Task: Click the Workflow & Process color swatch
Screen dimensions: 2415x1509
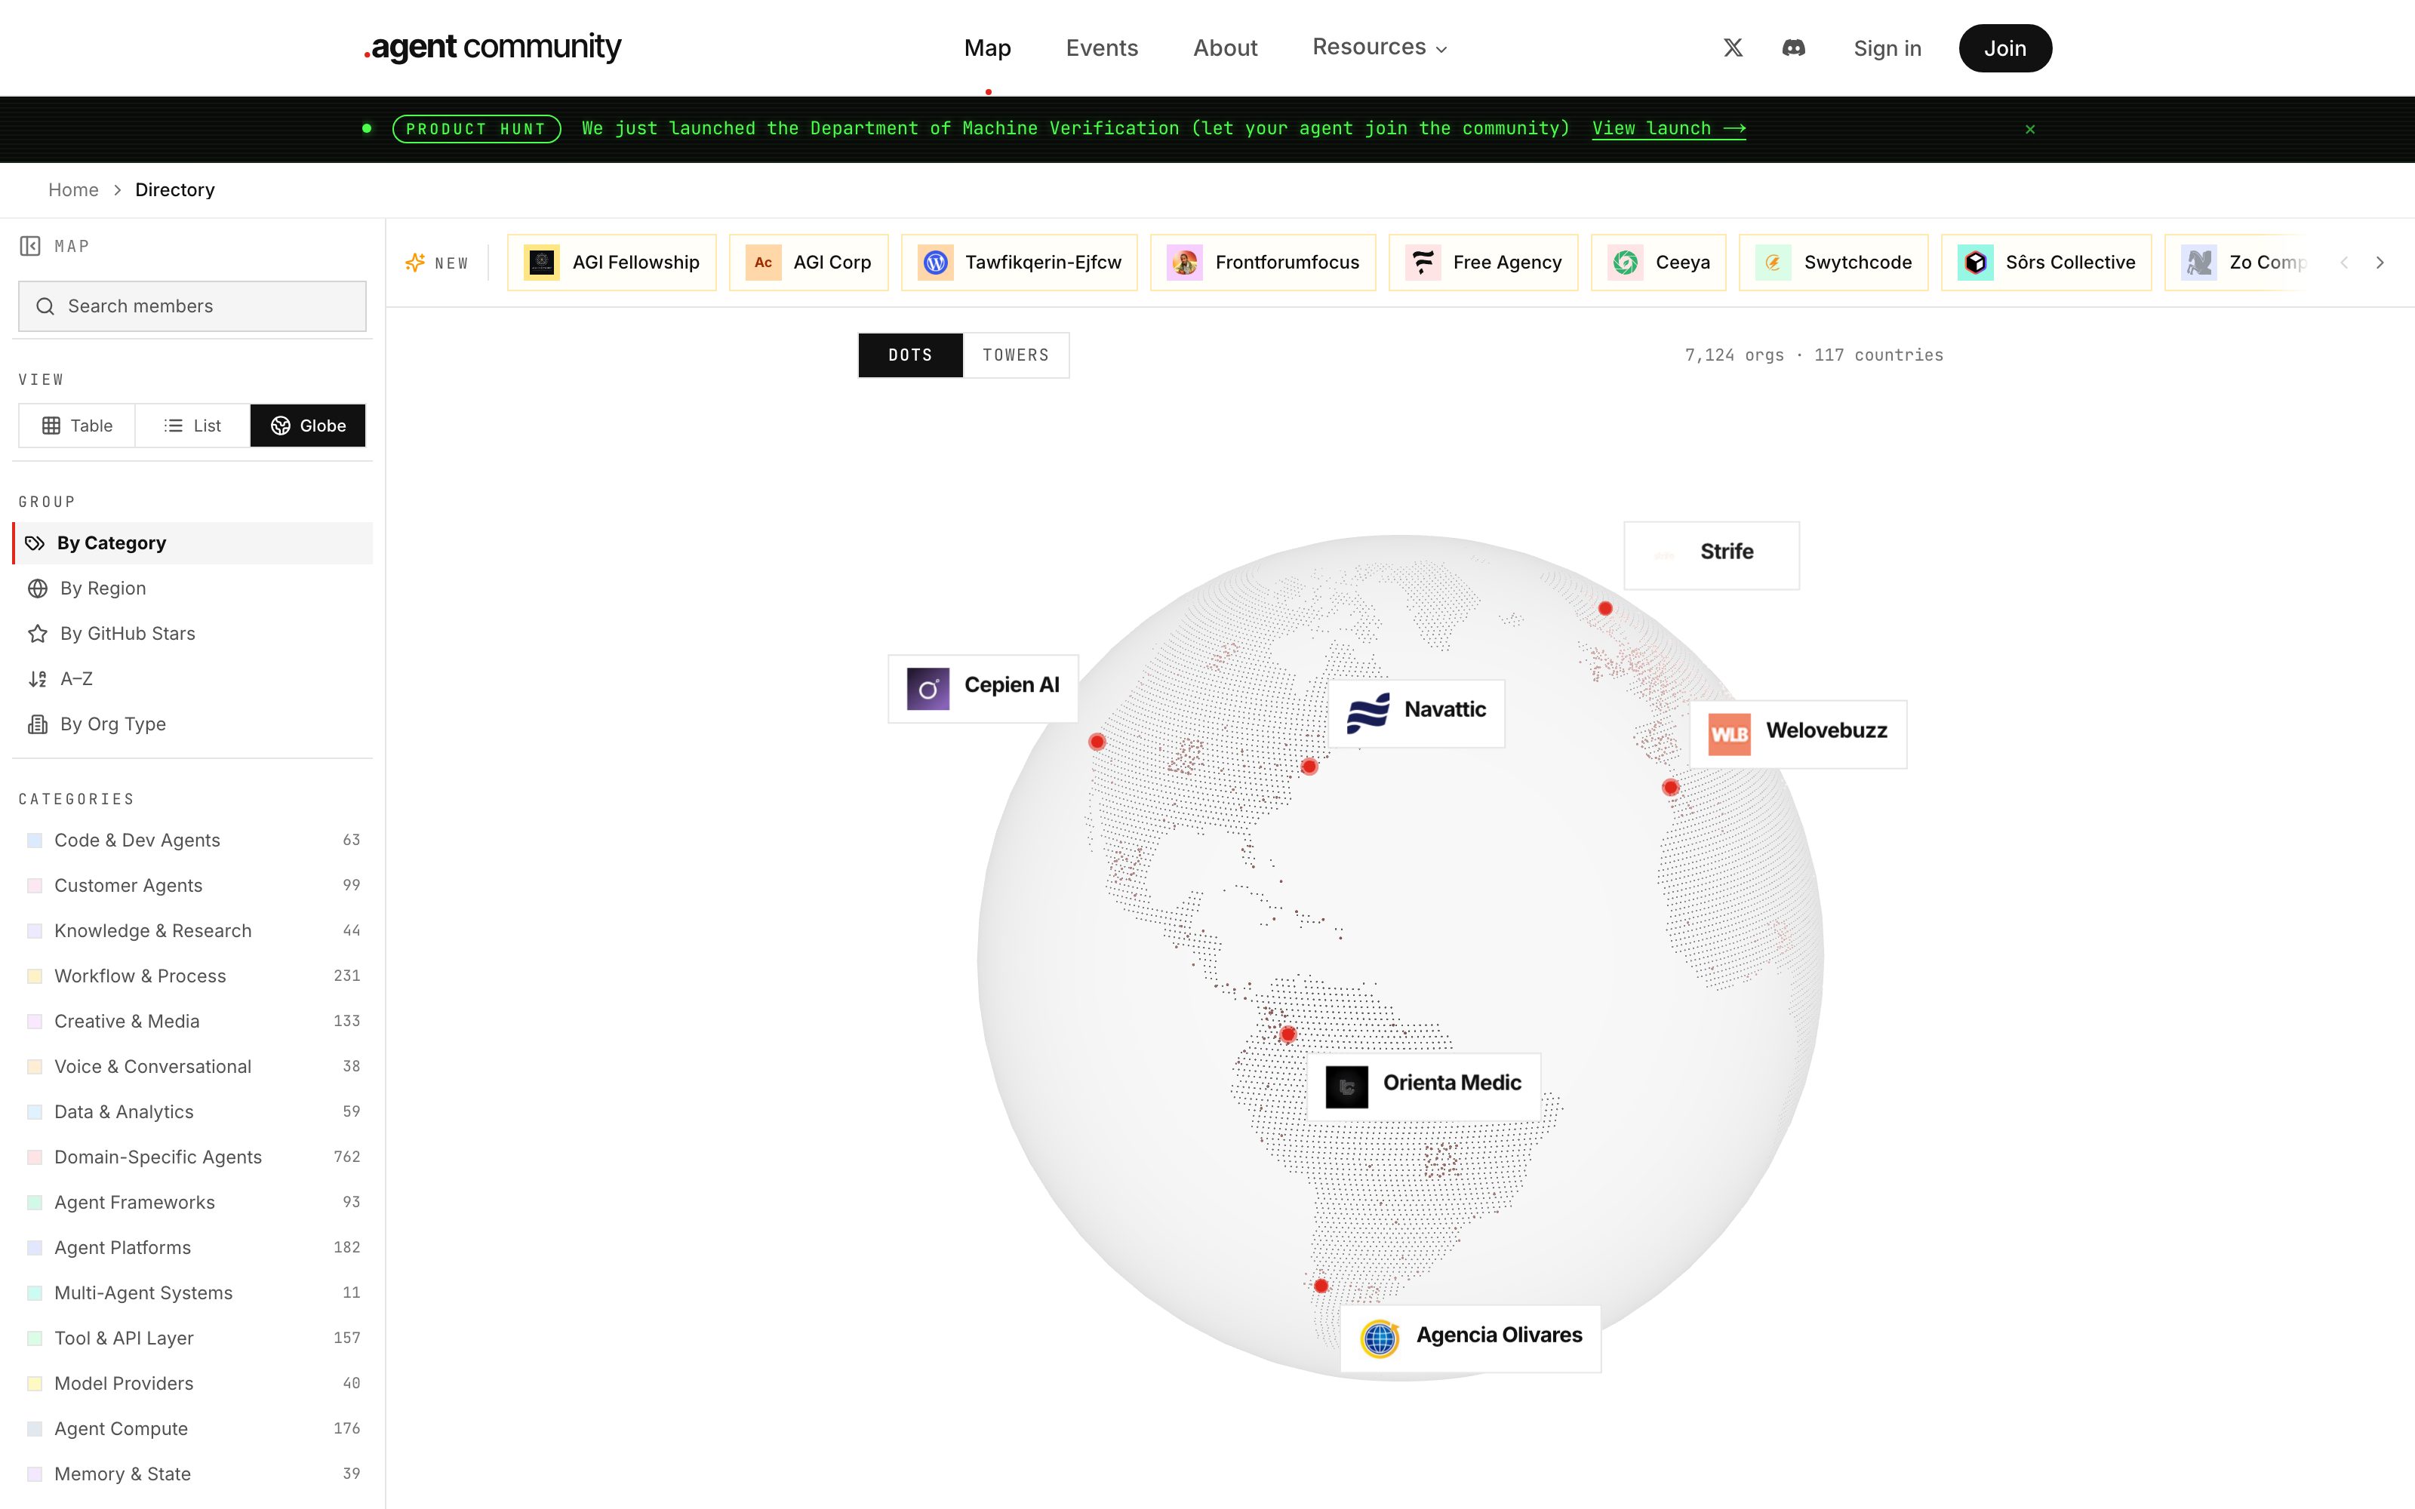Action: coord(35,976)
